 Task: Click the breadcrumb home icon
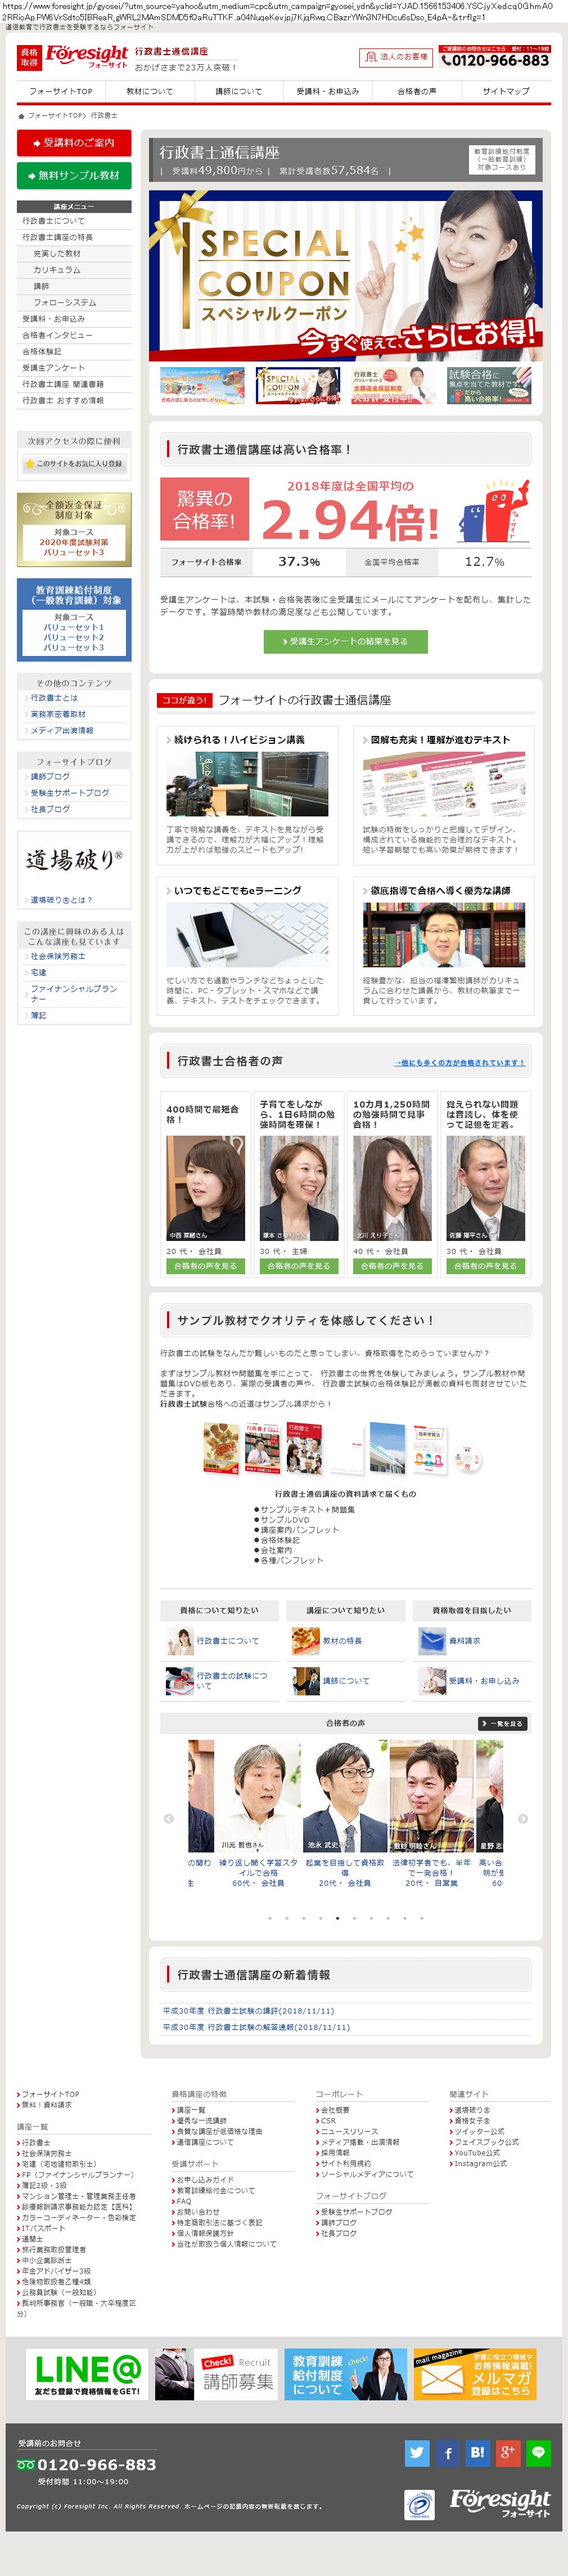coord(21,116)
